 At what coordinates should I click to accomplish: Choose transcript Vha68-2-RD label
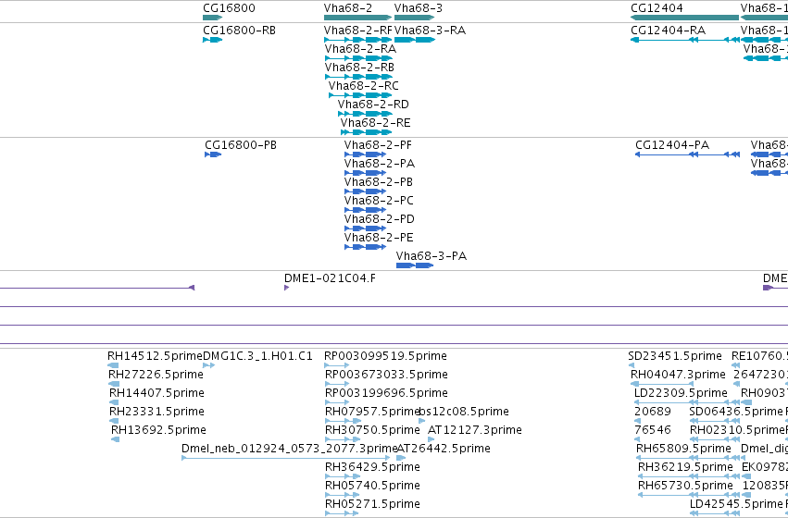pyautogui.click(x=373, y=105)
